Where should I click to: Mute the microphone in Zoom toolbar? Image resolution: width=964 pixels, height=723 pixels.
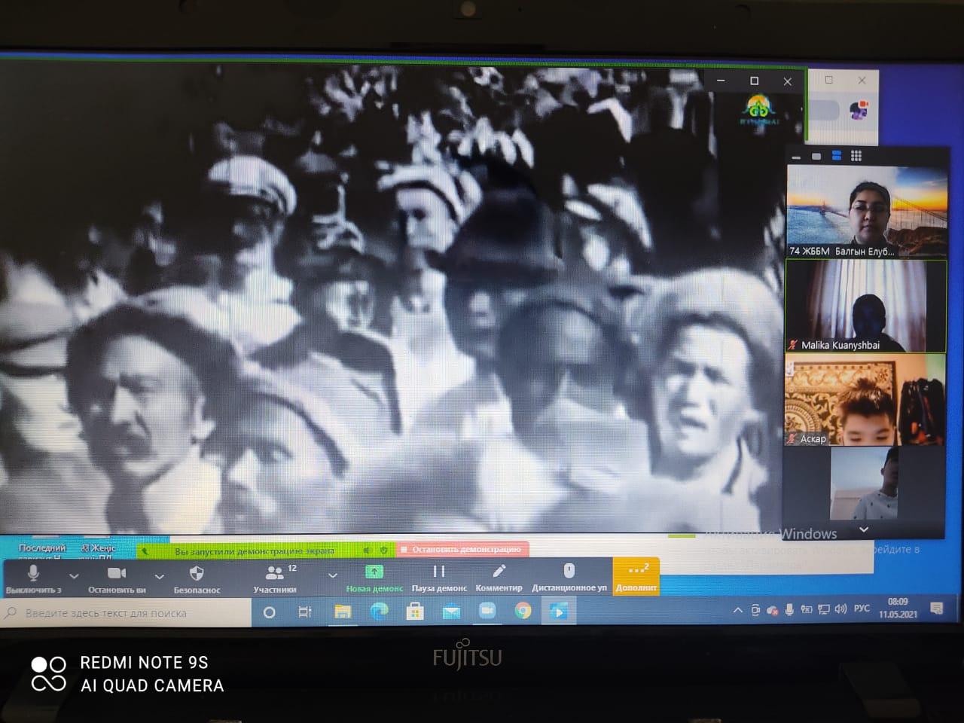click(x=33, y=577)
